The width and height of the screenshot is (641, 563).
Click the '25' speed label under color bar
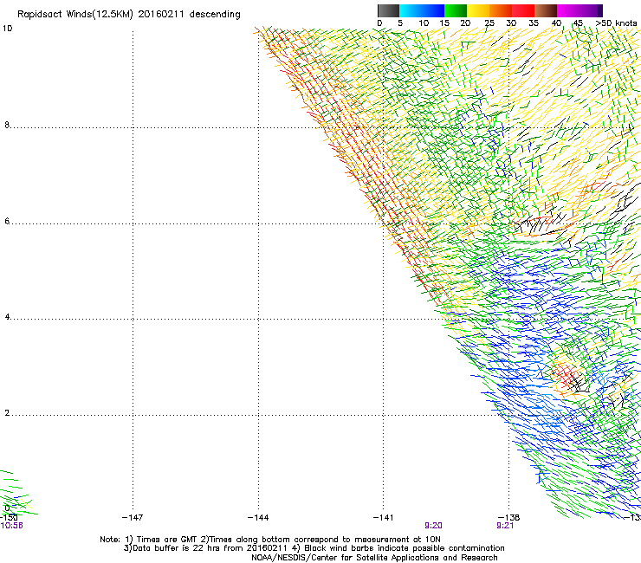tap(489, 23)
